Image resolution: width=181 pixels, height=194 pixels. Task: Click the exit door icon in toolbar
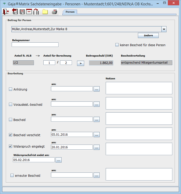click(6, 12)
